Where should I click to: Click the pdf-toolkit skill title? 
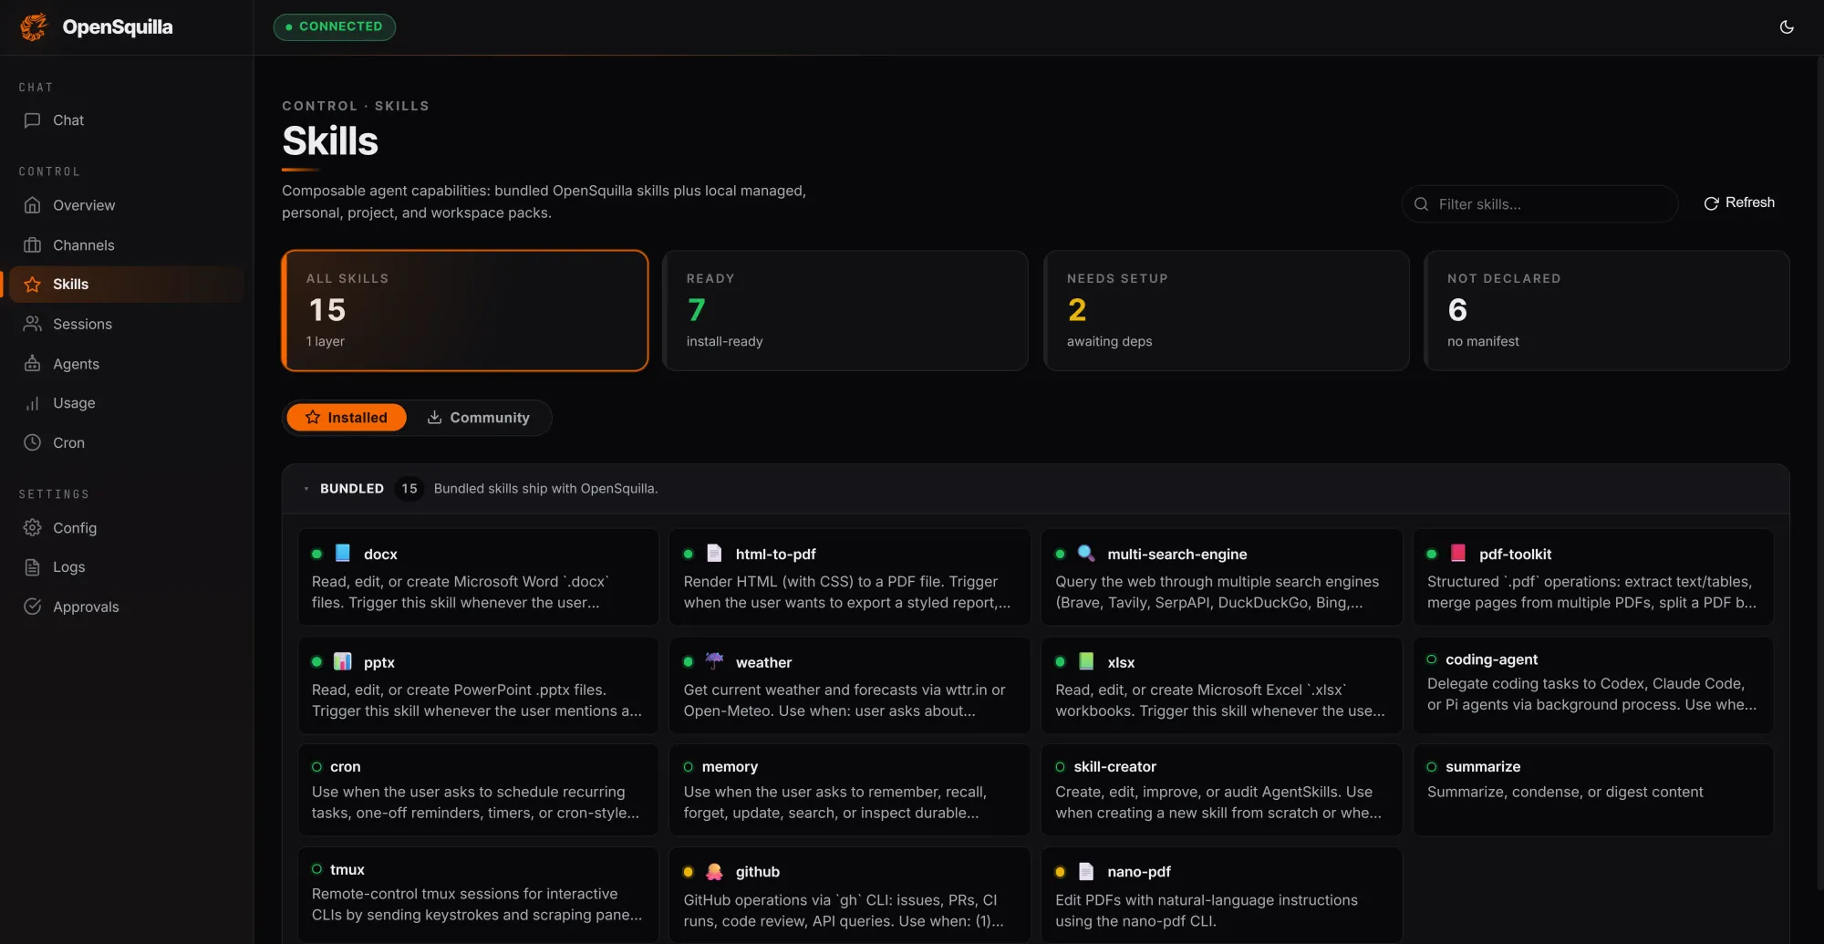(x=1515, y=555)
